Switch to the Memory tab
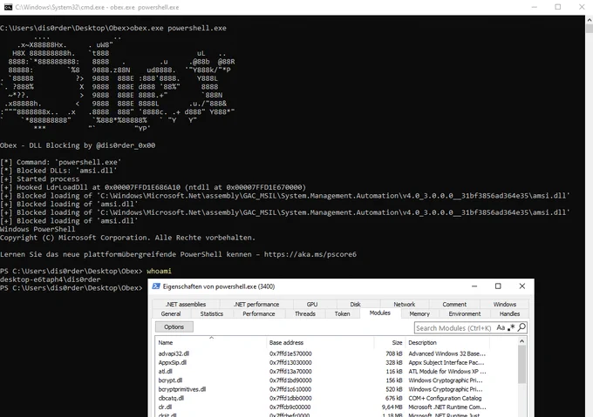Viewport: 593px width, 417px height. (x=419, y=313)
